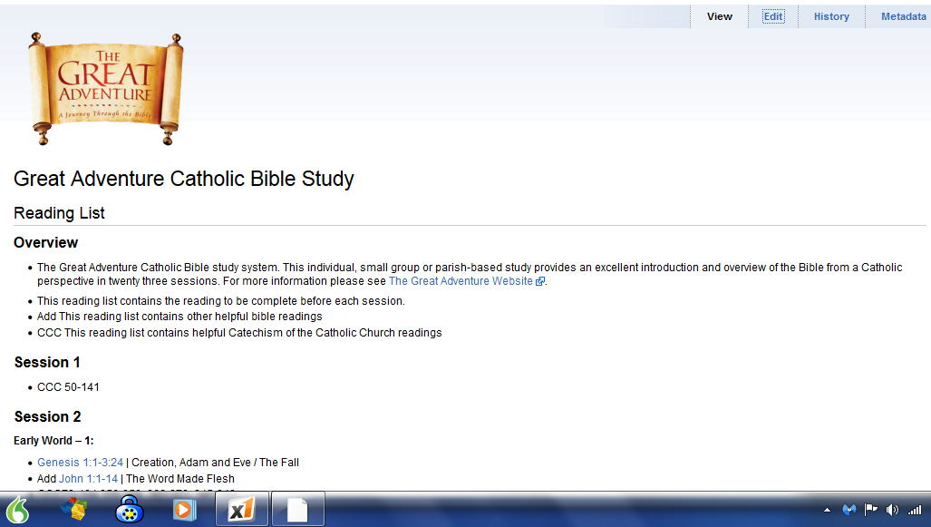Click the Early World – 1: subheading
931x527 pixels.
tap(53, 440)
